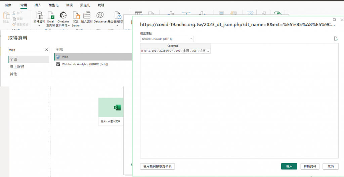The image size is (344, 177).
Task: Click the OneLake 資料中樞 icon
Action: pos(63,15)
